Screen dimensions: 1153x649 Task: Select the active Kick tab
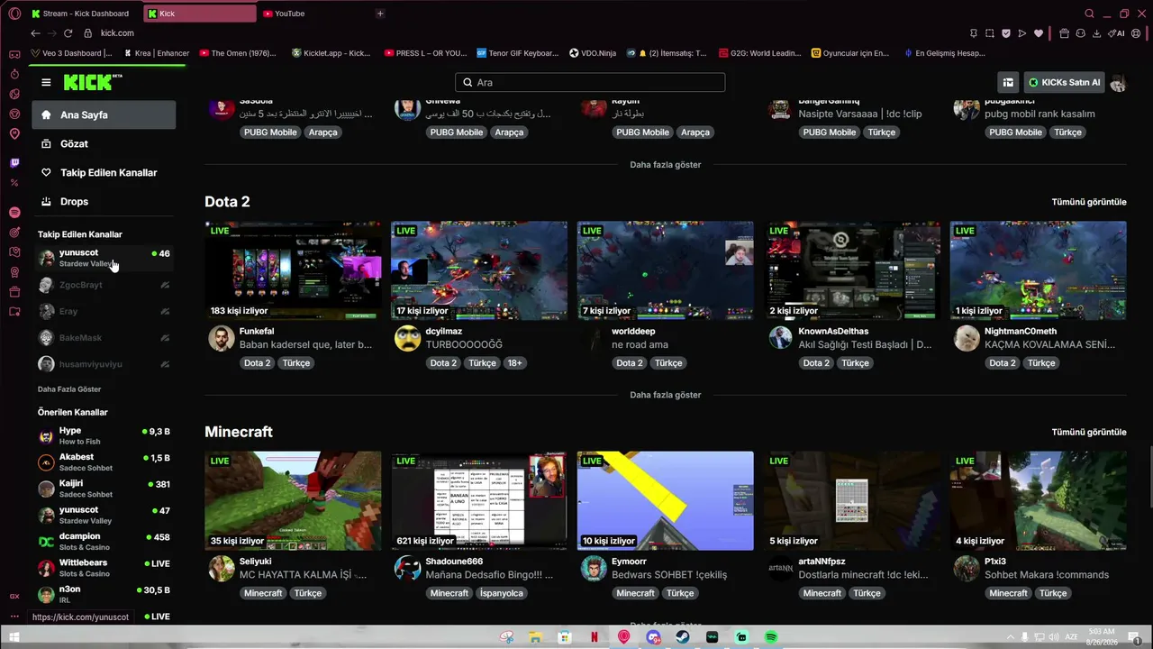(200, 14)
